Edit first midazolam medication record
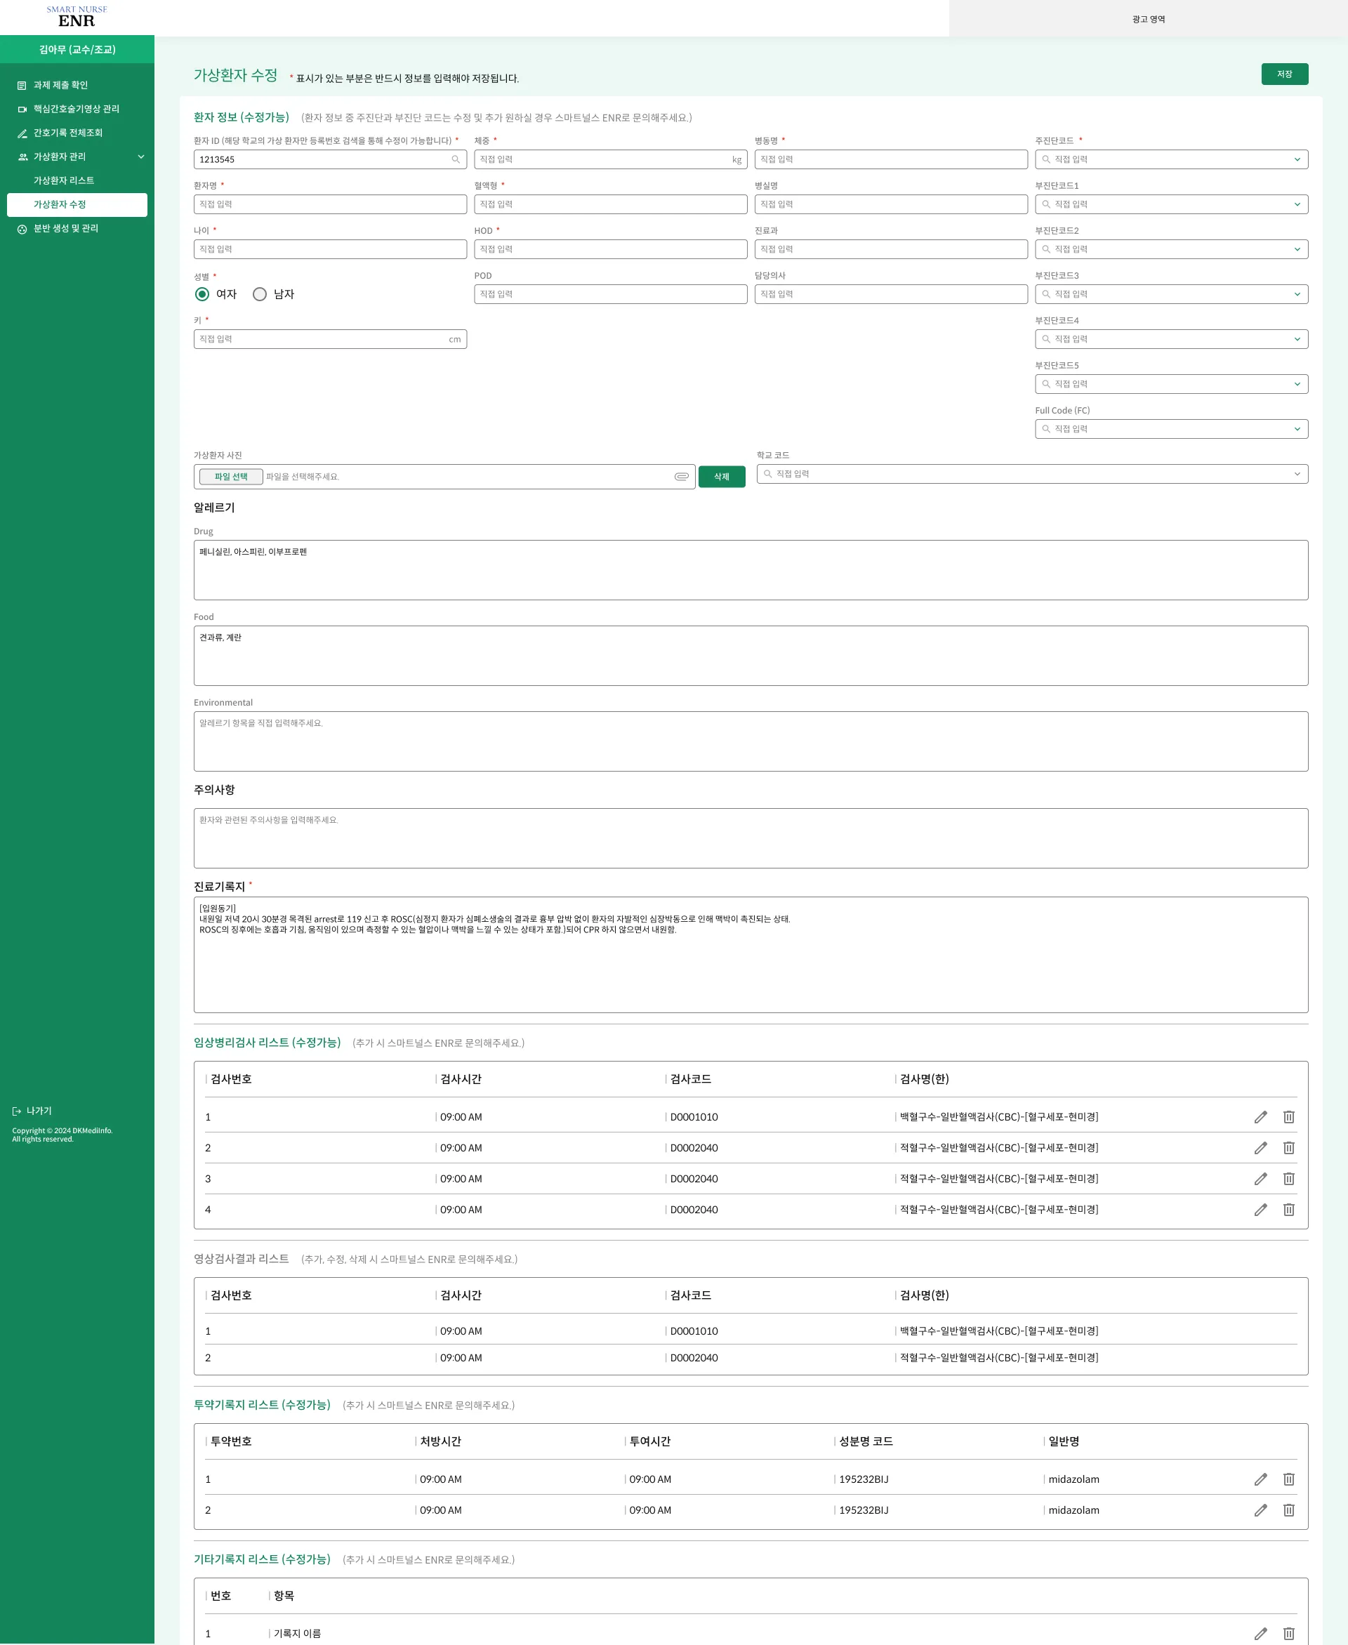 click(1260, 1479)
